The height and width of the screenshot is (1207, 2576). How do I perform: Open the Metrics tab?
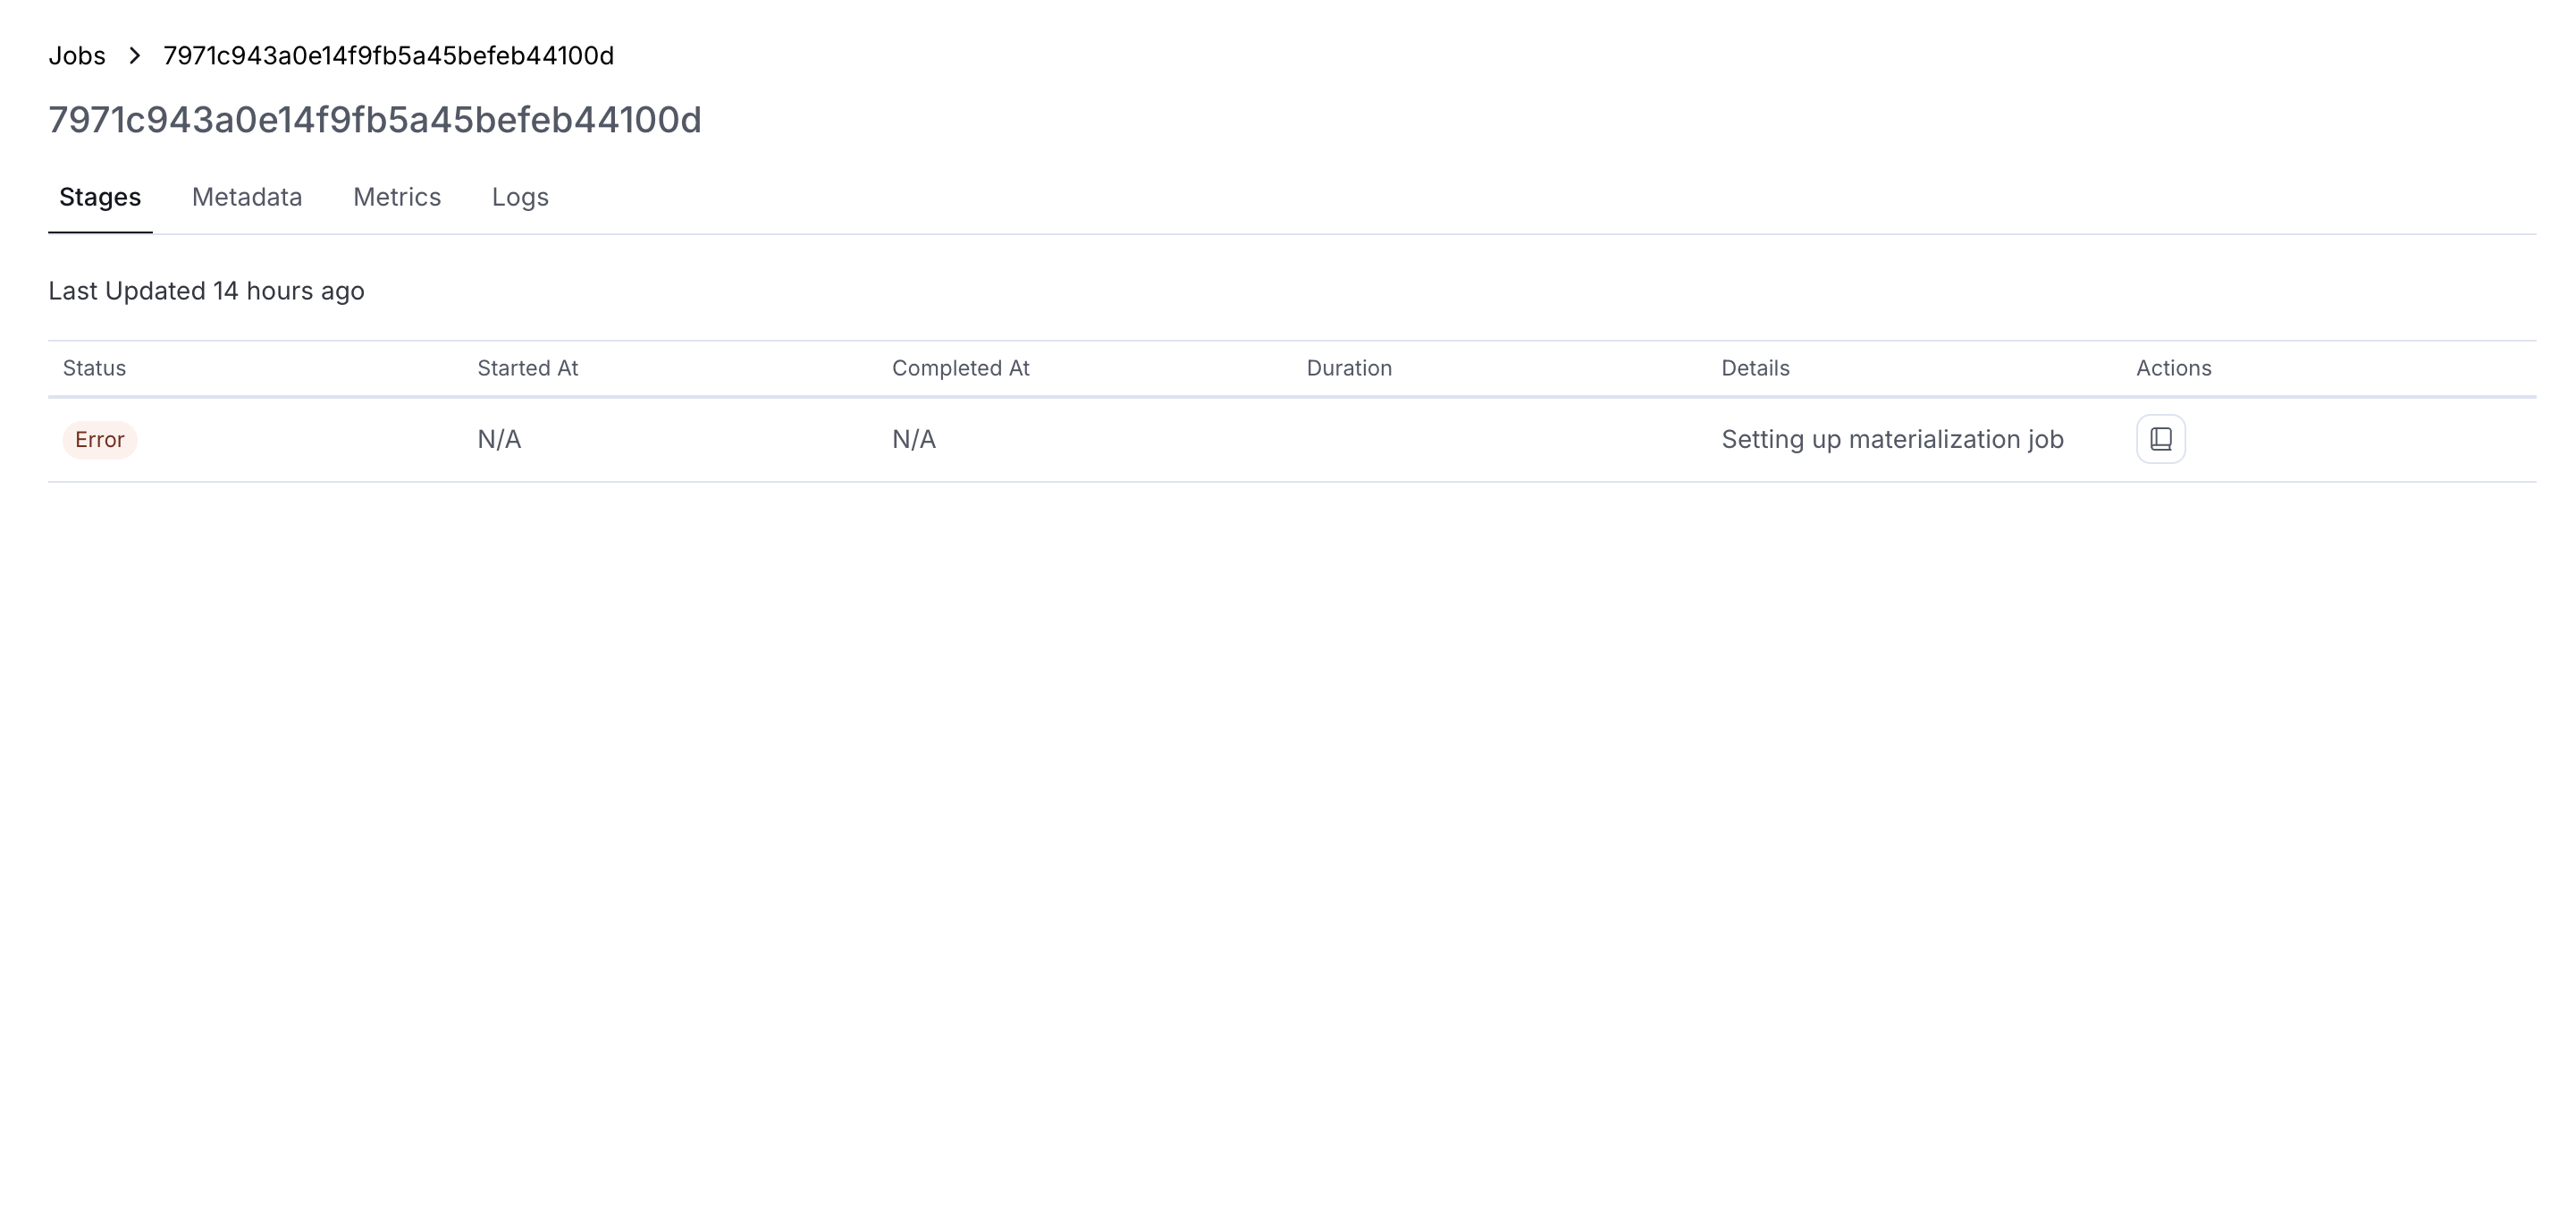(x=397, y=197)
